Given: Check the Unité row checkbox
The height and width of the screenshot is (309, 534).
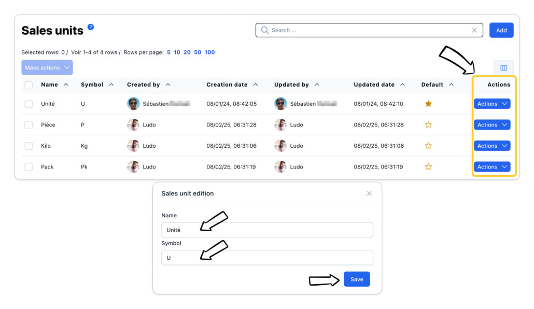Looking at the screenshot, I should 29,104.
